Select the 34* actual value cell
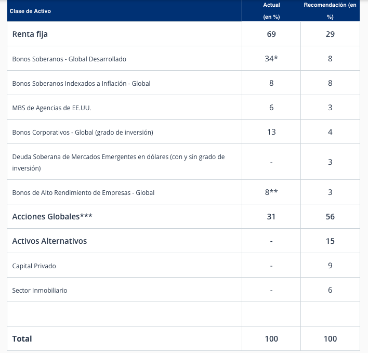This screenshot has height=353, width=368. pyautogui.click(x=271, y=58)
